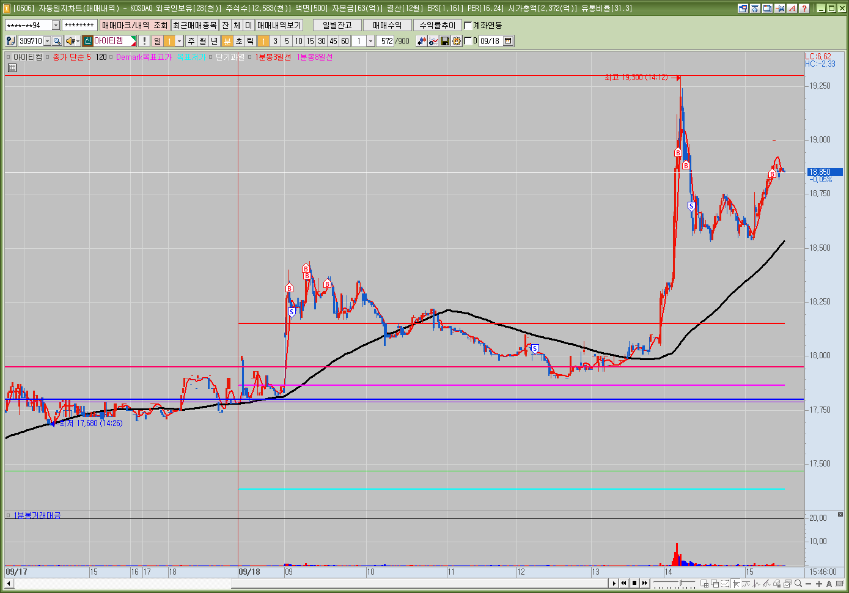
Task: Click the 매매마크/내역 조회 button
Action: [x=134, y=25]
